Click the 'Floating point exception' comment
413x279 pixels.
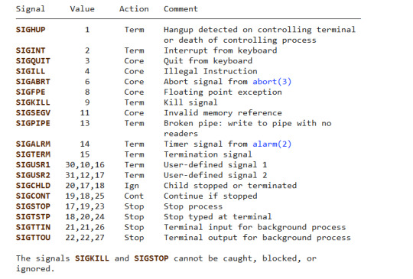tap(223, 92)
